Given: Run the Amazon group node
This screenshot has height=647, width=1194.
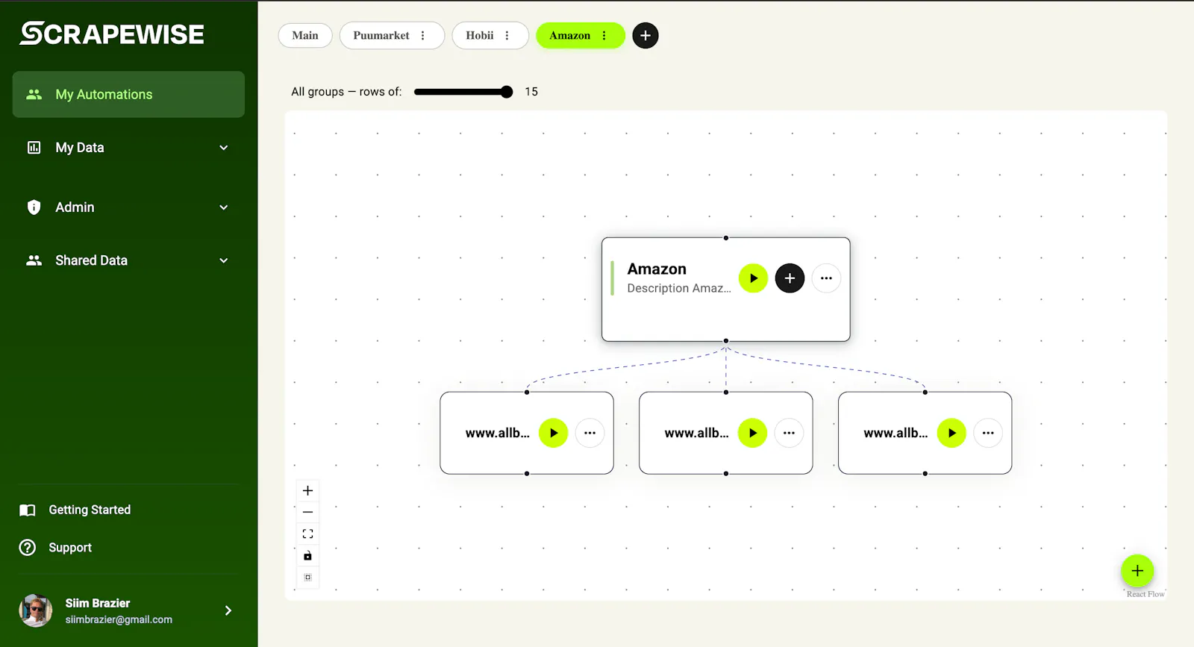Looking at the screenshot, I should pos(753,278).
